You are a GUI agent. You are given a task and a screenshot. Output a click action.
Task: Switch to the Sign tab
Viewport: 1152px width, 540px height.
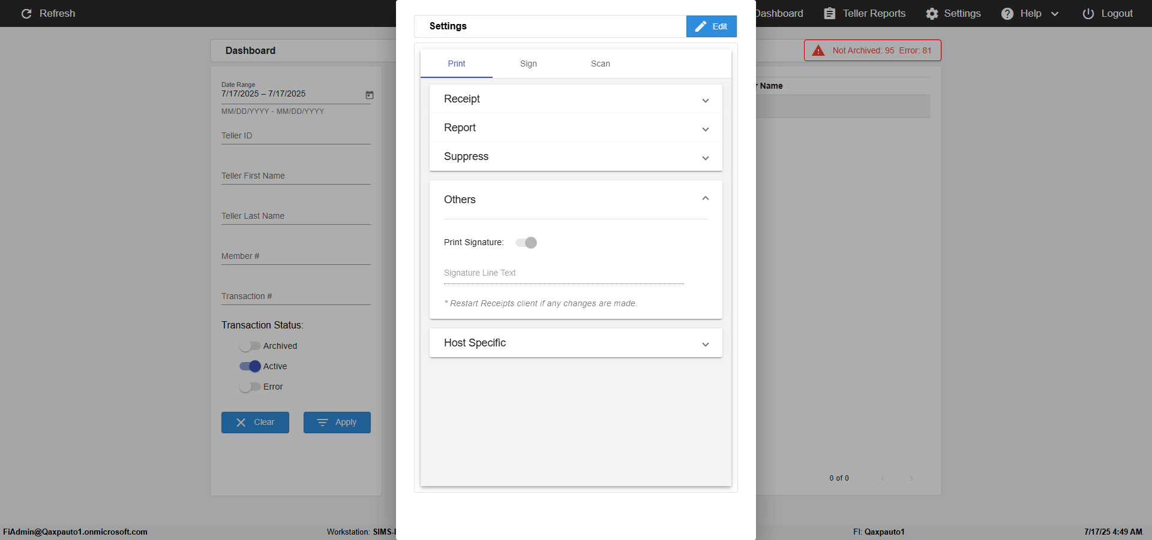[x=529, y=64]
